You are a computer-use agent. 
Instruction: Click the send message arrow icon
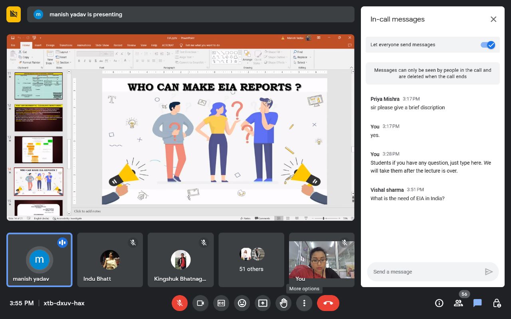coord(489,272)
